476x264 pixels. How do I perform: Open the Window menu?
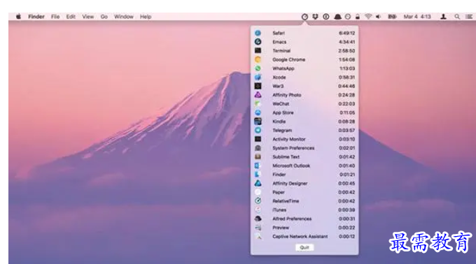pyautogui.click(x=124, y=17)
